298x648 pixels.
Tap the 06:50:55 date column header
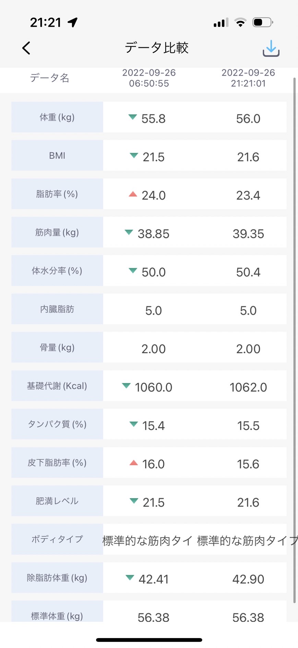click(149, 78)
